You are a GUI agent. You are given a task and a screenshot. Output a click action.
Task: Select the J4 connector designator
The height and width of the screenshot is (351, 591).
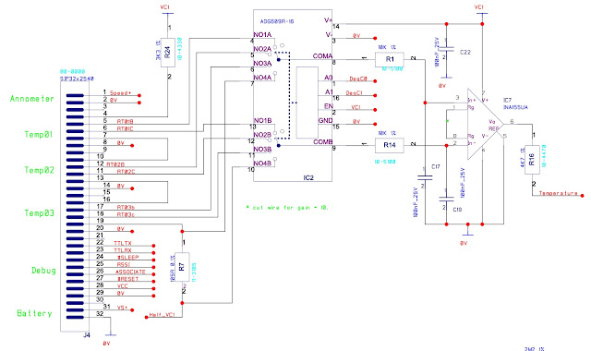[87, 334]
